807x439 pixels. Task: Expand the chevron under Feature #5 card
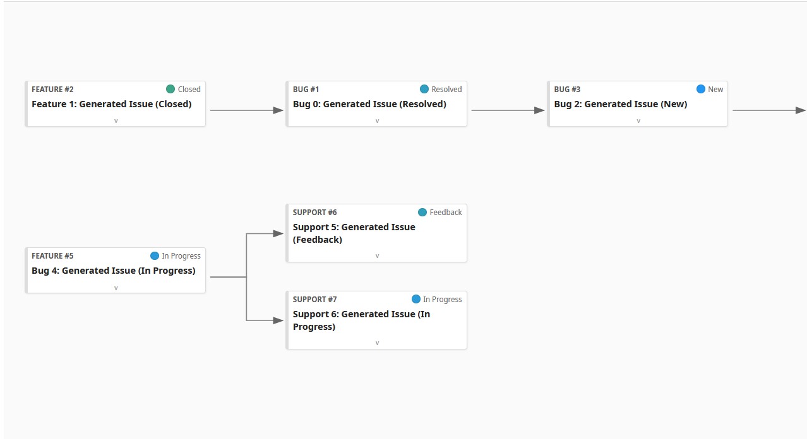[x=116, y=287]
